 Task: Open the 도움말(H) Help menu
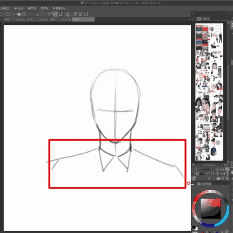pyautogui.click(x=59, y=8)
